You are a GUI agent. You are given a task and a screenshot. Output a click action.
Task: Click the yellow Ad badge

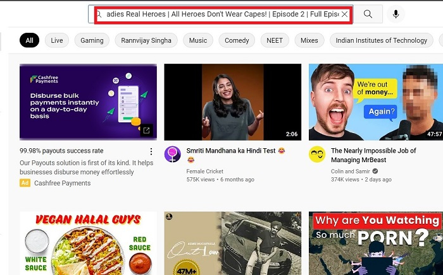(x=25, y=183)
